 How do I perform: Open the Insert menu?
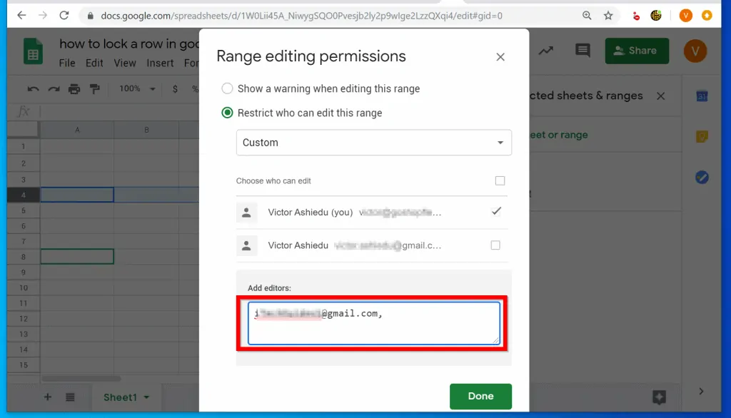[159, 63]
